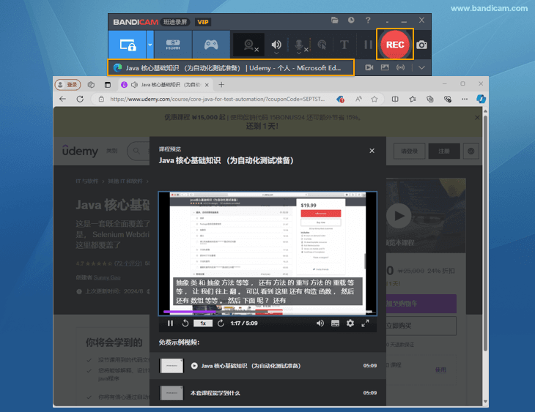Open instructor Sunny Gao link
Screen dimensions: 535x412
pyautogui.click(x=107, y=277)
